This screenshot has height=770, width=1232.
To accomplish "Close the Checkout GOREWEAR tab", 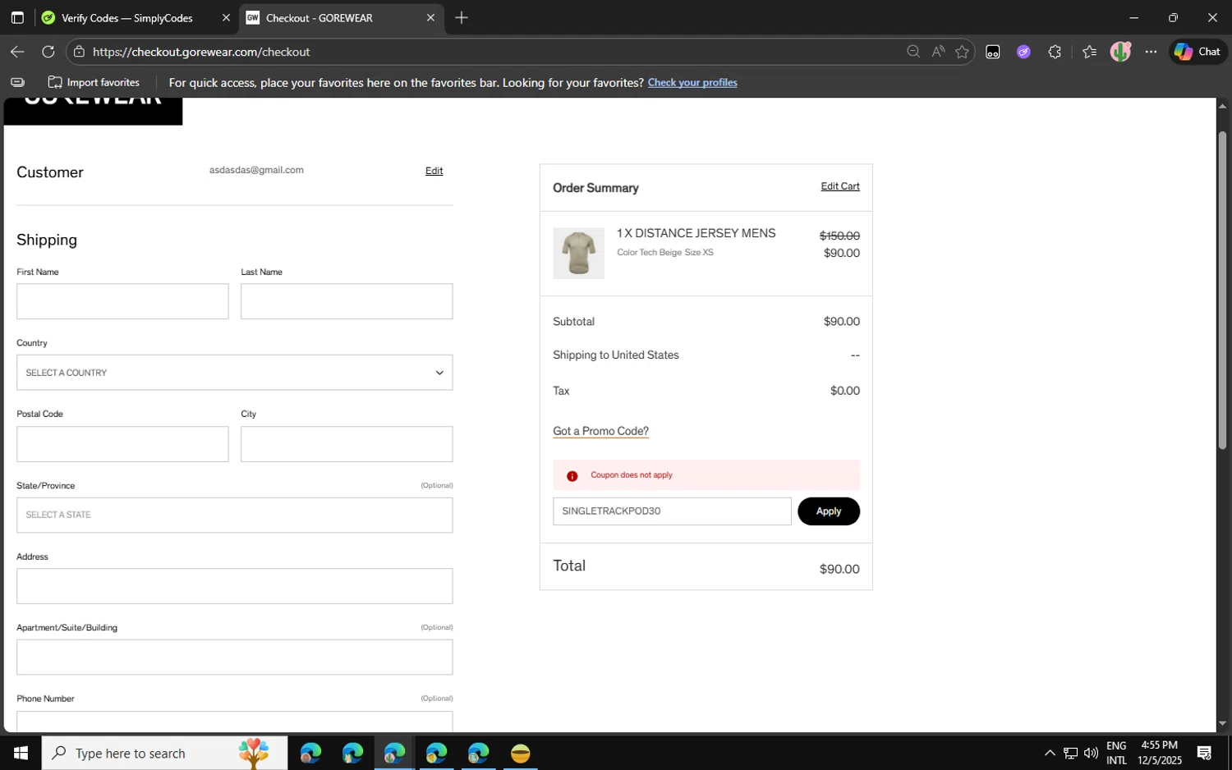I will pos(430,17).
